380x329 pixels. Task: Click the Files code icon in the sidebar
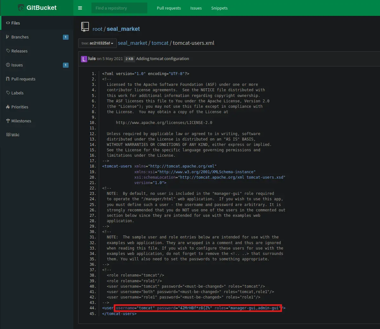pos(8,23)
